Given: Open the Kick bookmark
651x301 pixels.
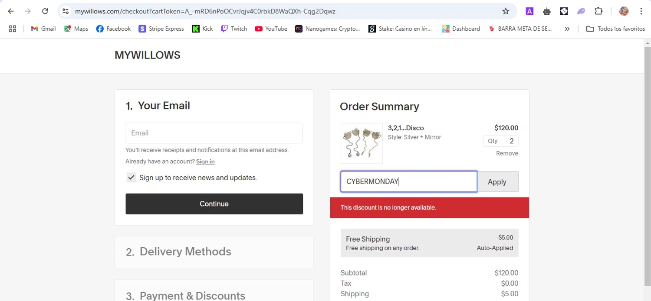Looking at the screenshot, I should [x=202, y=29].
